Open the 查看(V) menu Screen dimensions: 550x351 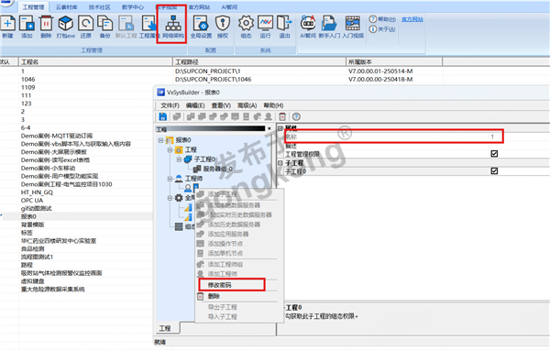pos(221,105)
